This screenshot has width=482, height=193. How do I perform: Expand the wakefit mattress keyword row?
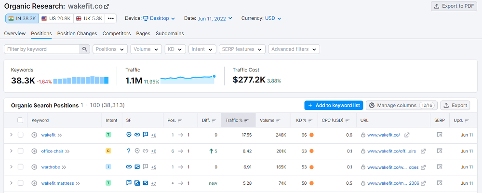click(11, 183)
